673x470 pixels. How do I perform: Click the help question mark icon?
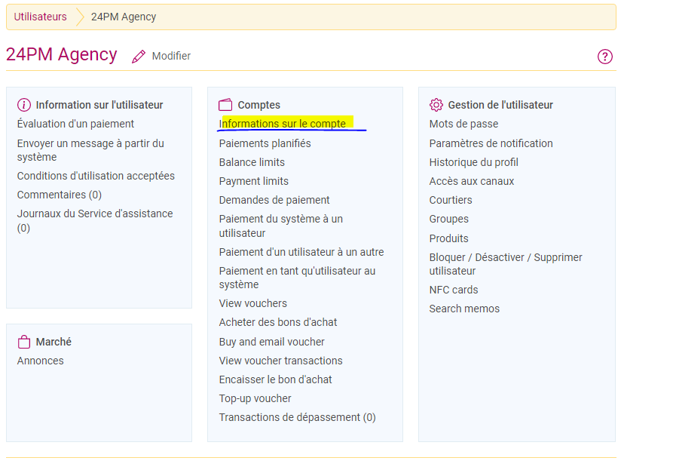tap(604, 57)
